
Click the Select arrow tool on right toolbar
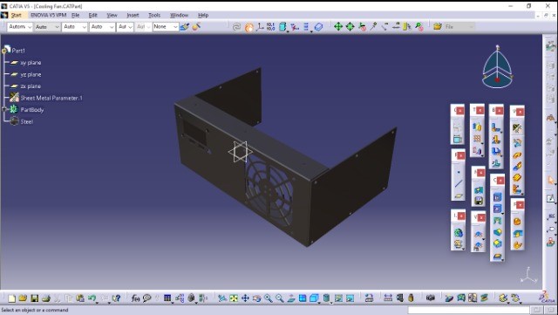550,181
